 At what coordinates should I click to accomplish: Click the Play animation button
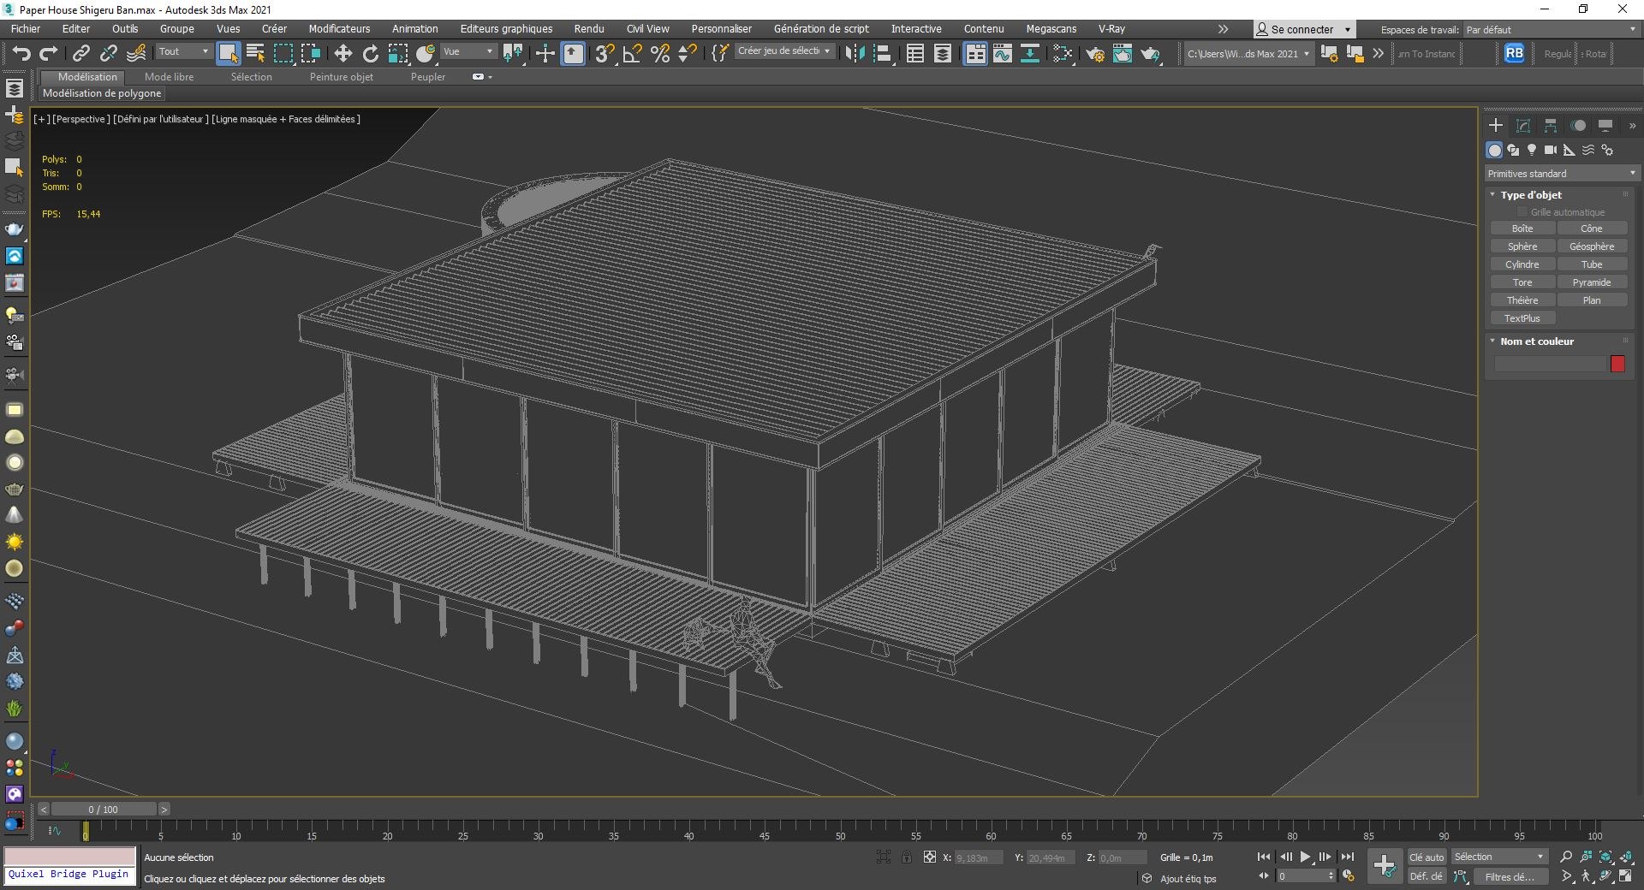[x=1305, y=857]
